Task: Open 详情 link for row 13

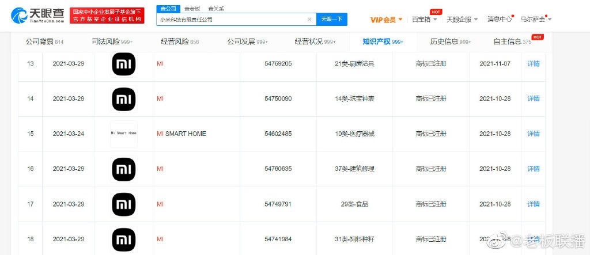Action: 533,63
